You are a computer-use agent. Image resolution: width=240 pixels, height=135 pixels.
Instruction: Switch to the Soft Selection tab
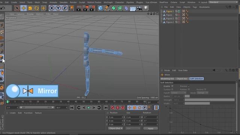[x=196, y=79]
